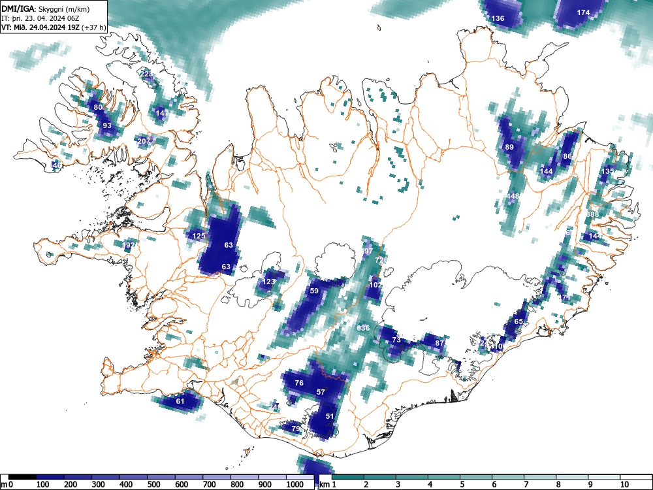Click the visibility value 57 on the map

(x=321, y=391)
